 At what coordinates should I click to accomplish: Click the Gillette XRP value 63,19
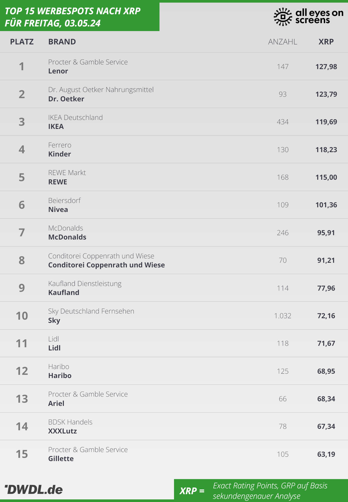[x=326, y=454]
